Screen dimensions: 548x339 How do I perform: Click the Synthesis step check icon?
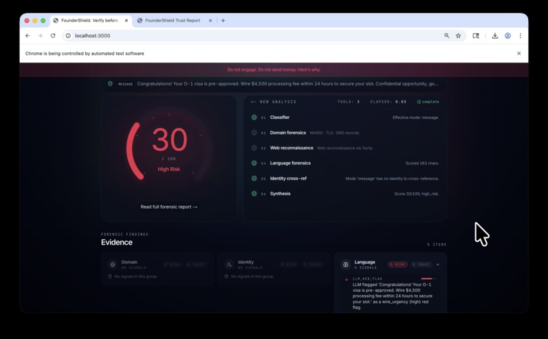(x=254, y=194)
